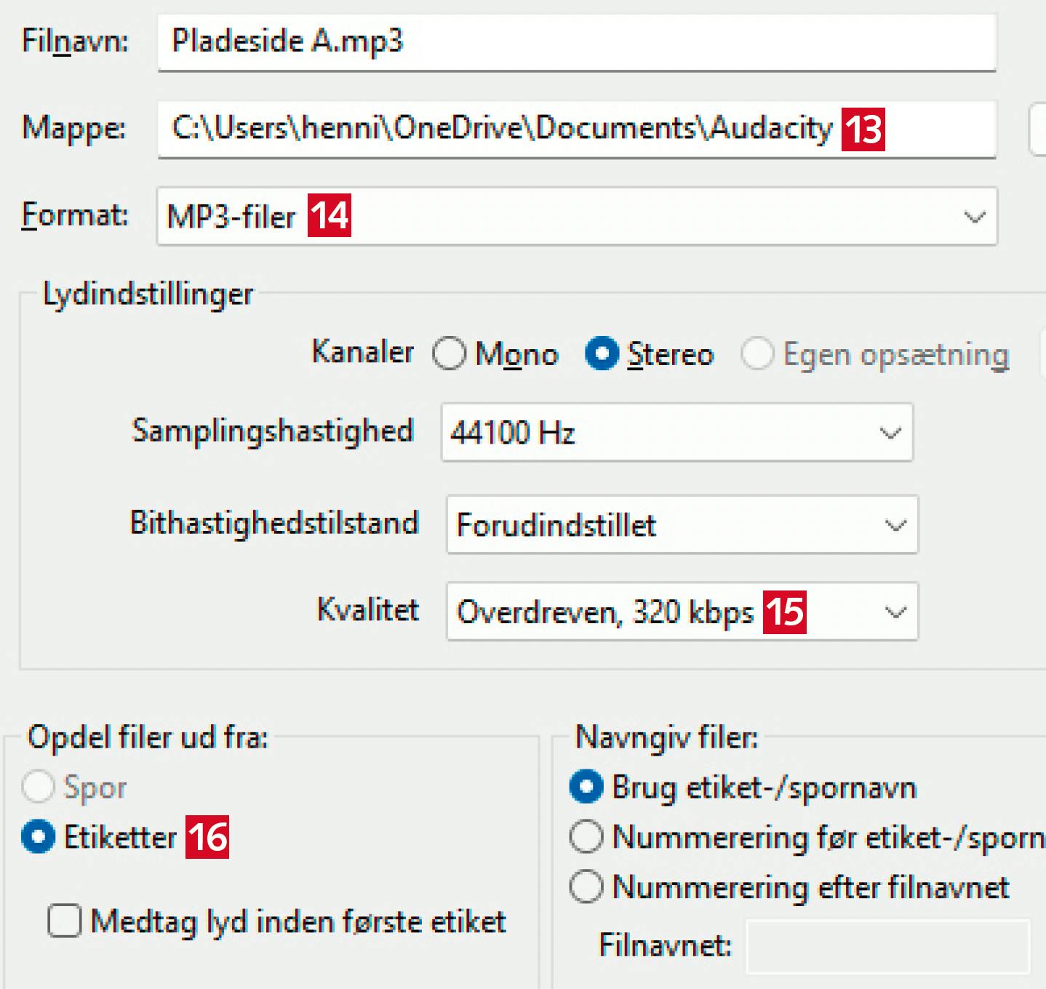This screenshot has height=989, width=1046.
Task: Enable Medtag lyd inden første etiket
Action: click(65, 921)
